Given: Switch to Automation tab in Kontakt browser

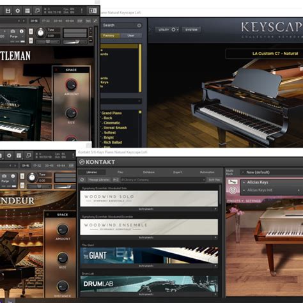Looking at the screenshot, I should 207,172.
